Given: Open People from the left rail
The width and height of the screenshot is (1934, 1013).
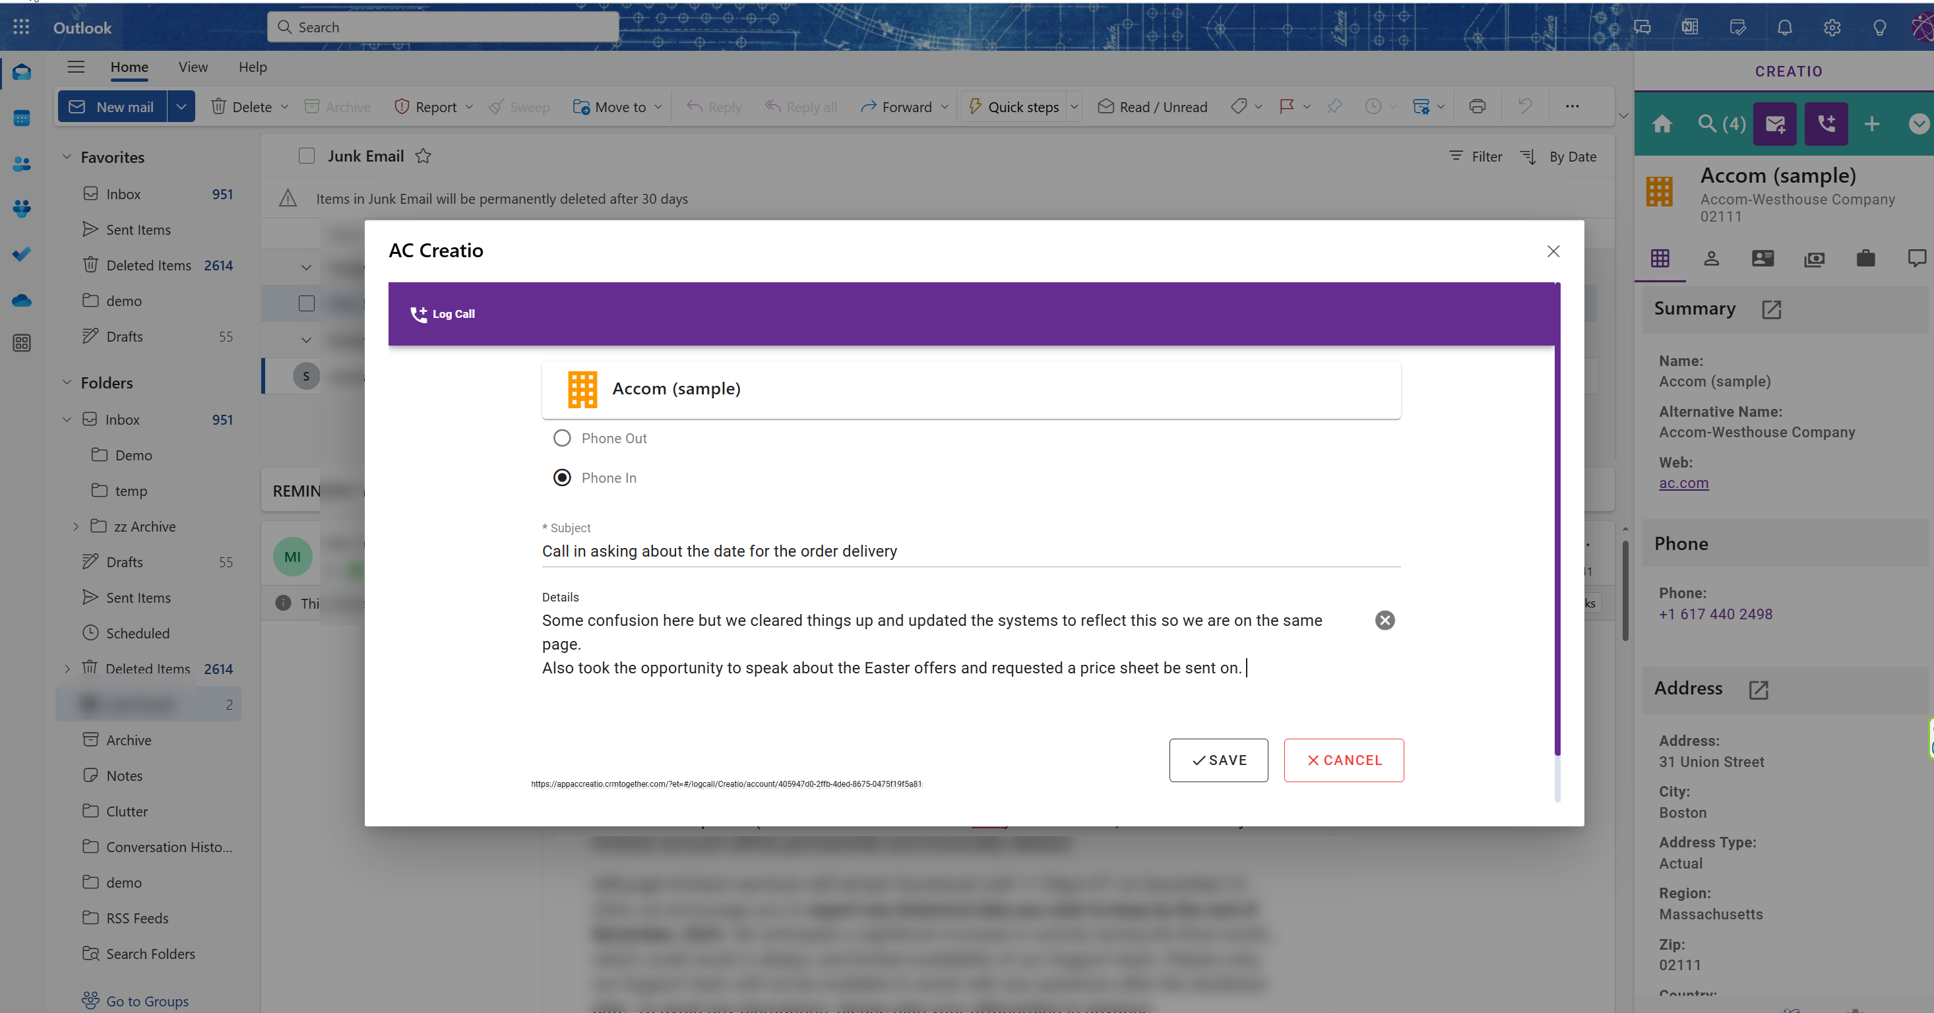Looking at the screenshot, I should [x=22, y=164].
